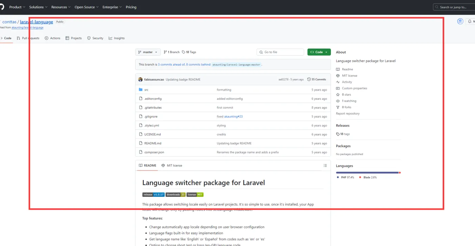
Task: Go to the Pricing page
Action: 131,7
